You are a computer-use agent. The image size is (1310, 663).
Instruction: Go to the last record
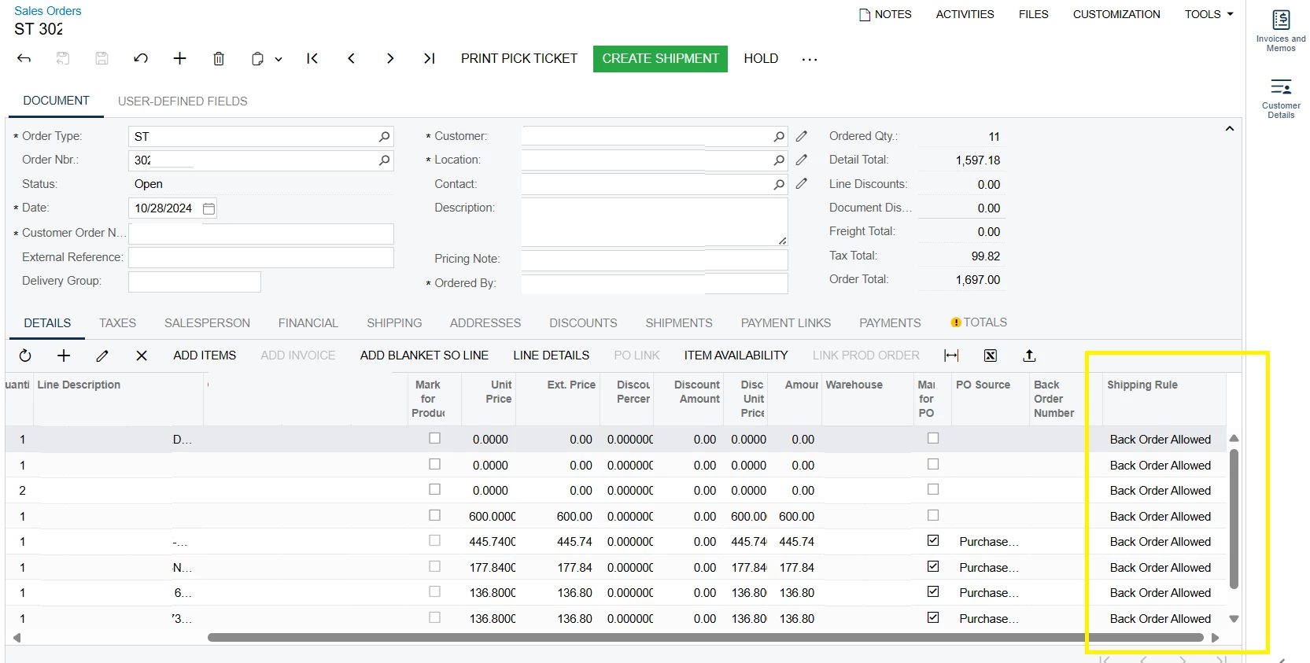coord(429,58)
